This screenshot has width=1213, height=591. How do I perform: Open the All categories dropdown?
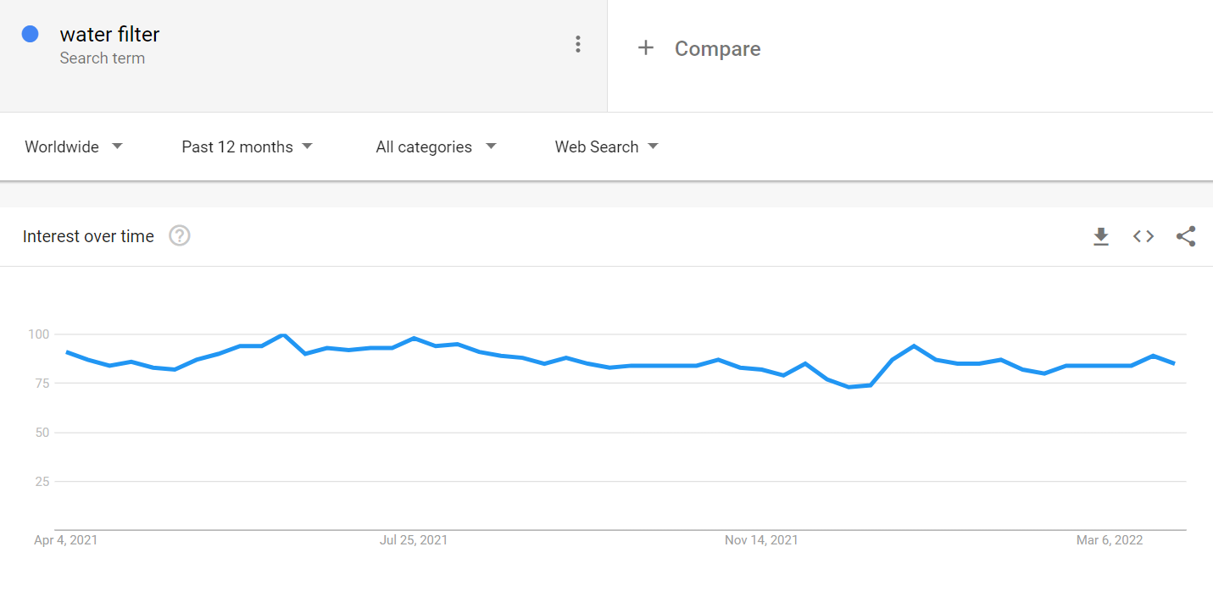(x=436, y=147)
